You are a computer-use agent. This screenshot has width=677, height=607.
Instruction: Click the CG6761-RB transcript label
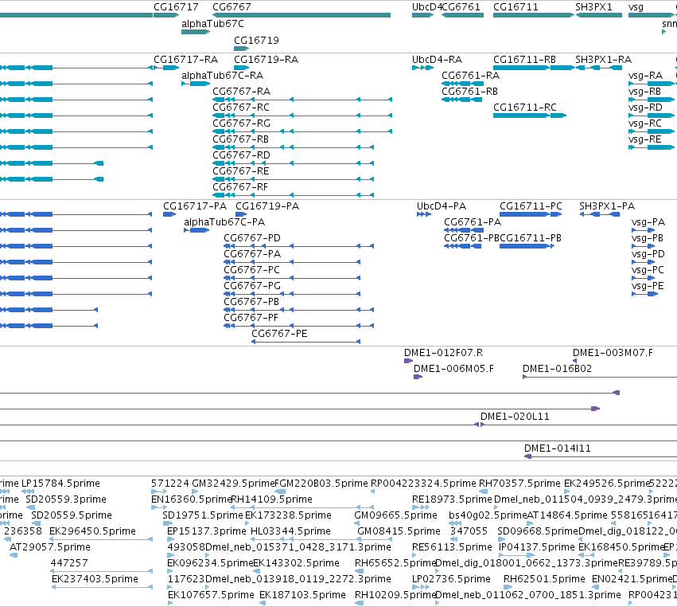click(469, 92)
